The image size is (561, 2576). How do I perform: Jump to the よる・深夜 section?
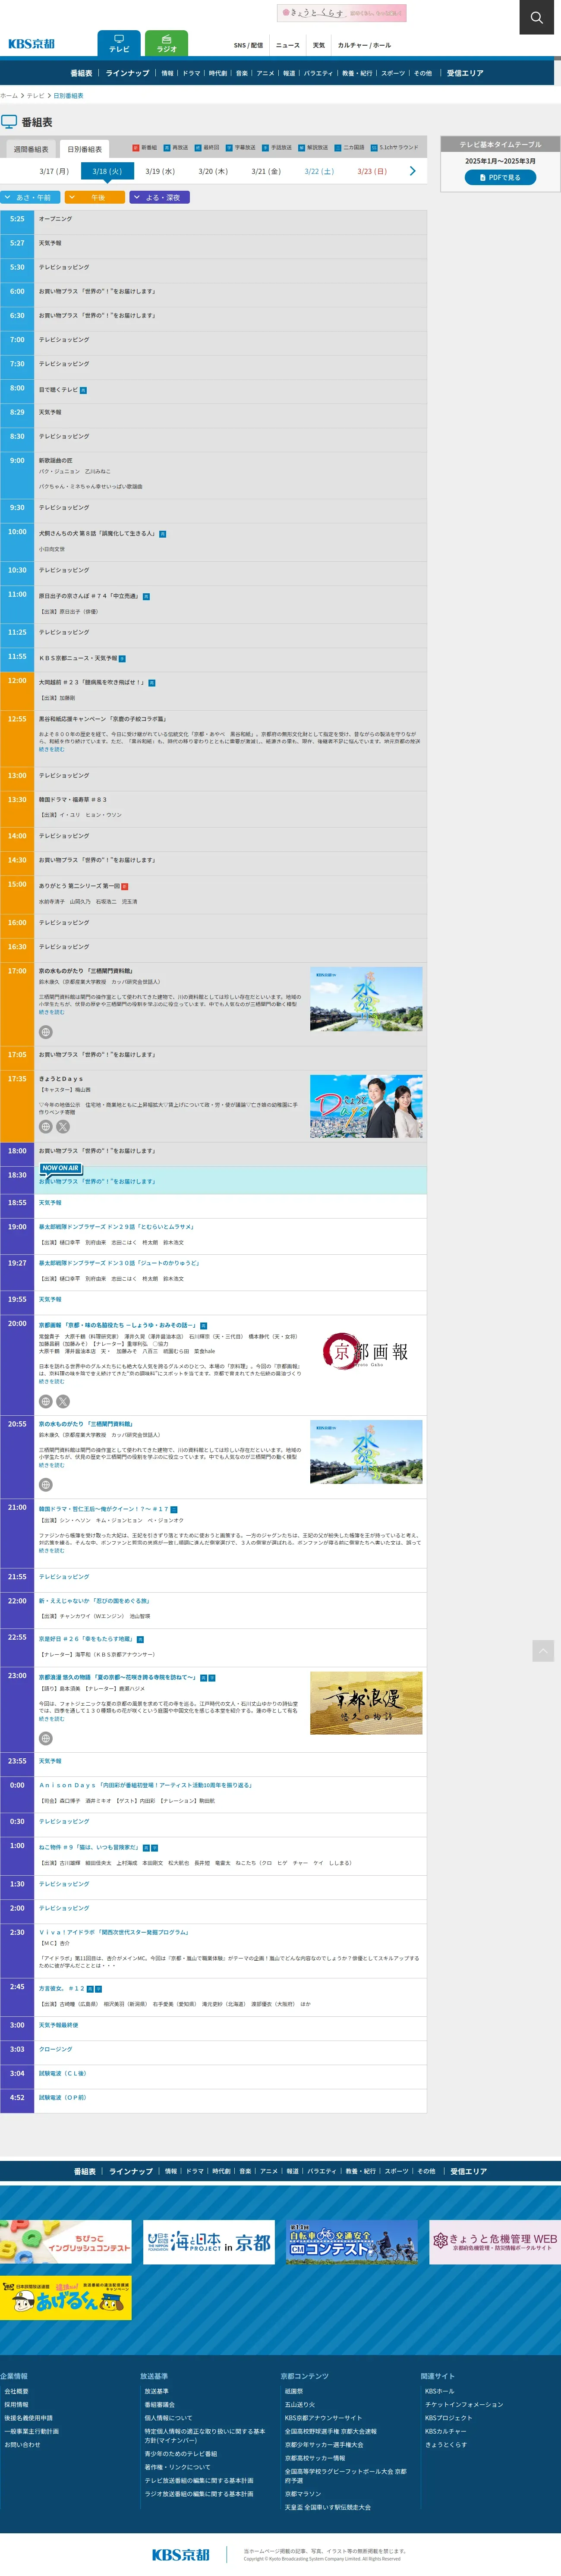pyautogui.click(x=159, y=197)
